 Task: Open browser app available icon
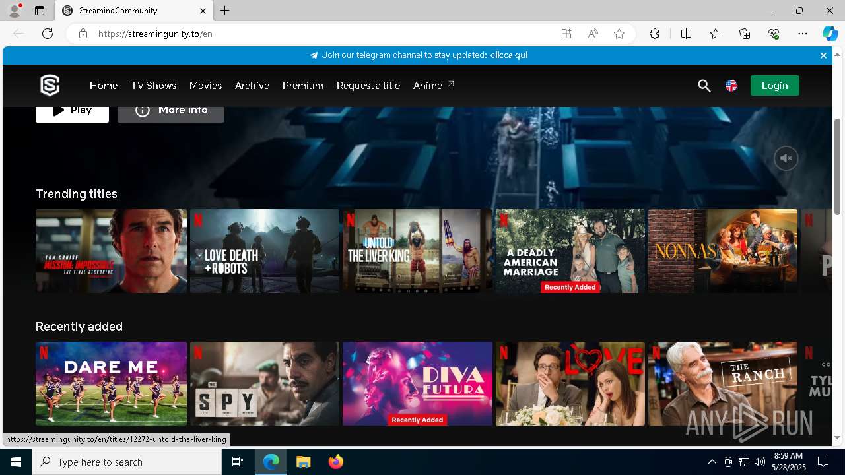point(566,34)
